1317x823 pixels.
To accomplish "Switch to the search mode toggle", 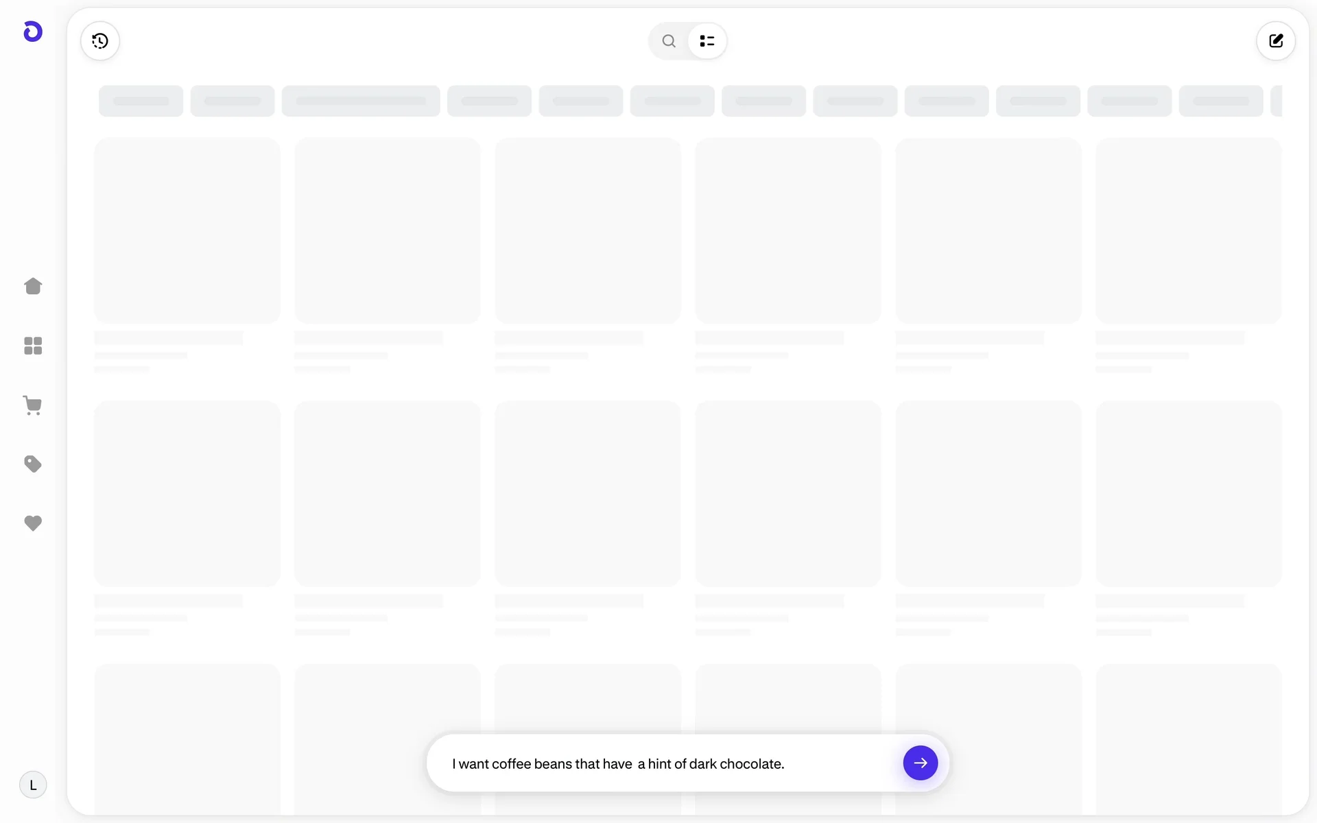I will (x=669, y=41).
